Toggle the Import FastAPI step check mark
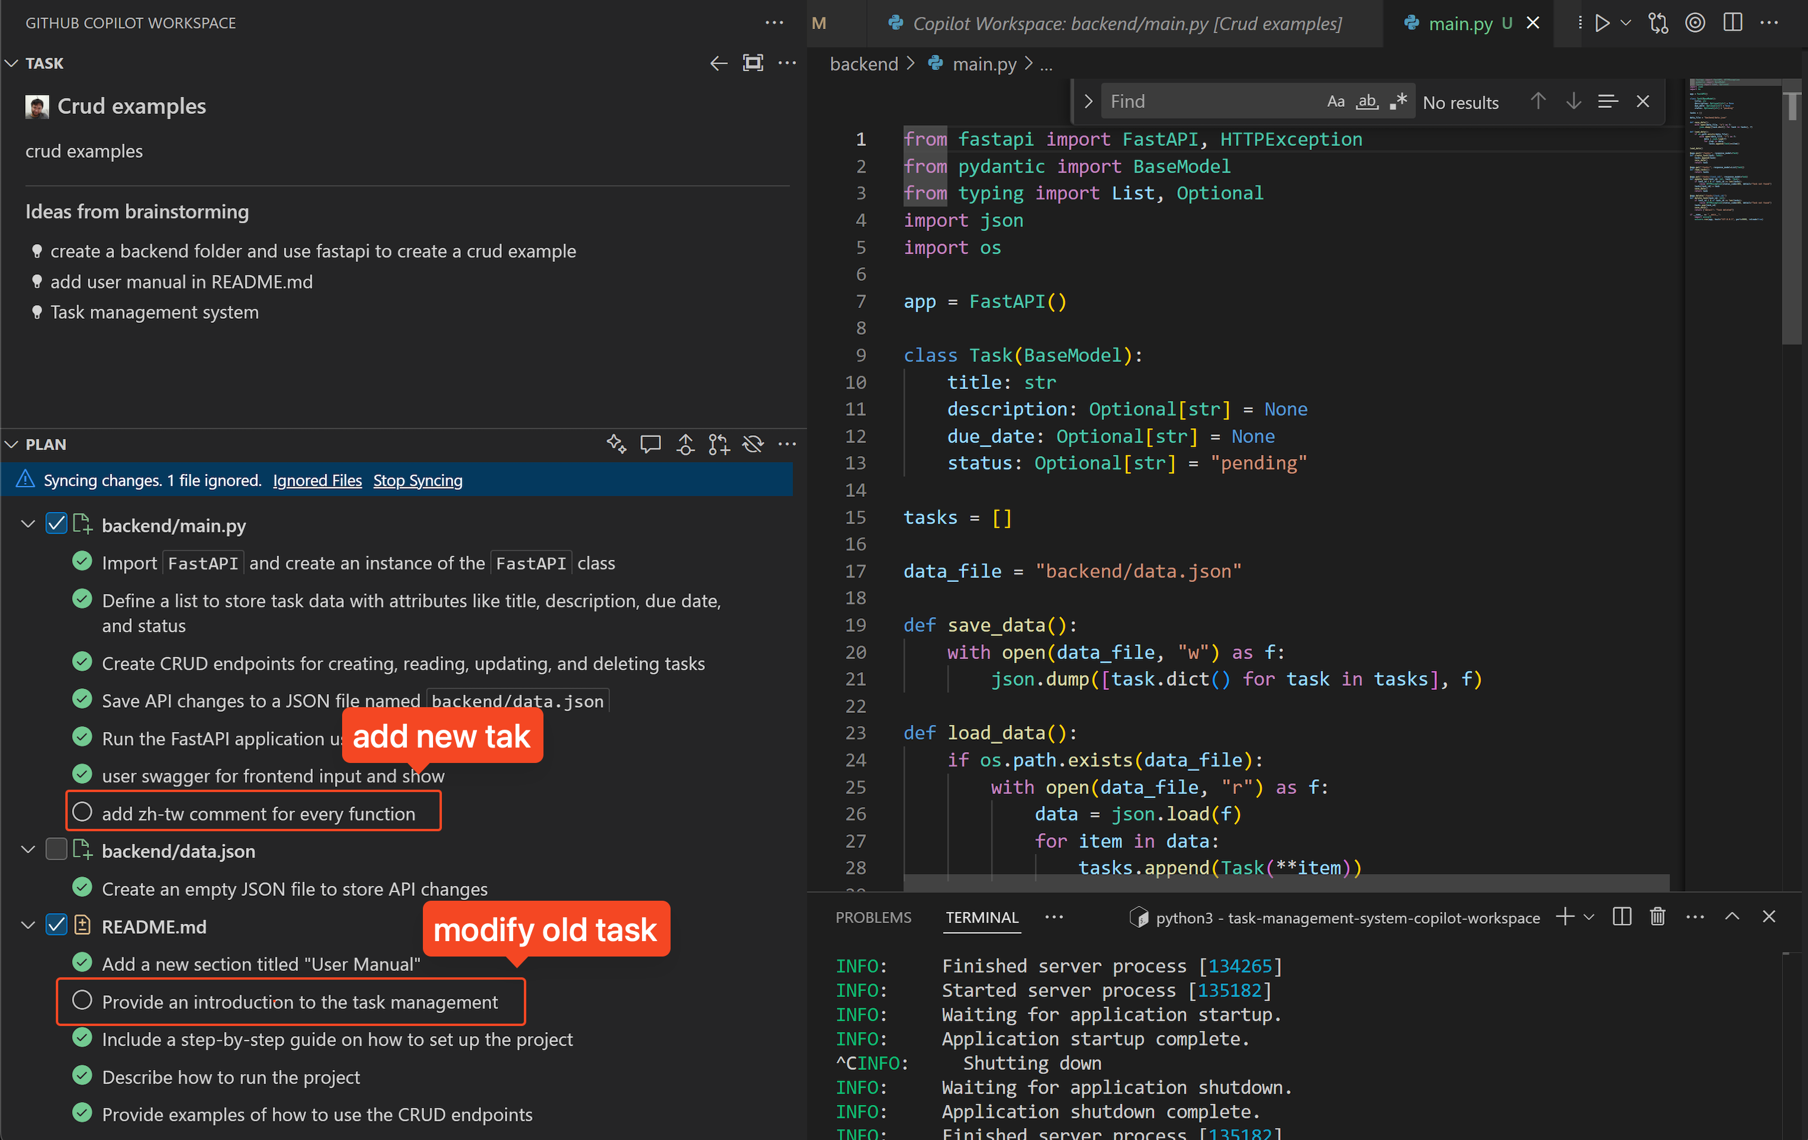This screenshot has height=1140, width=1808. pyautogui.click(x=83, y=561)
